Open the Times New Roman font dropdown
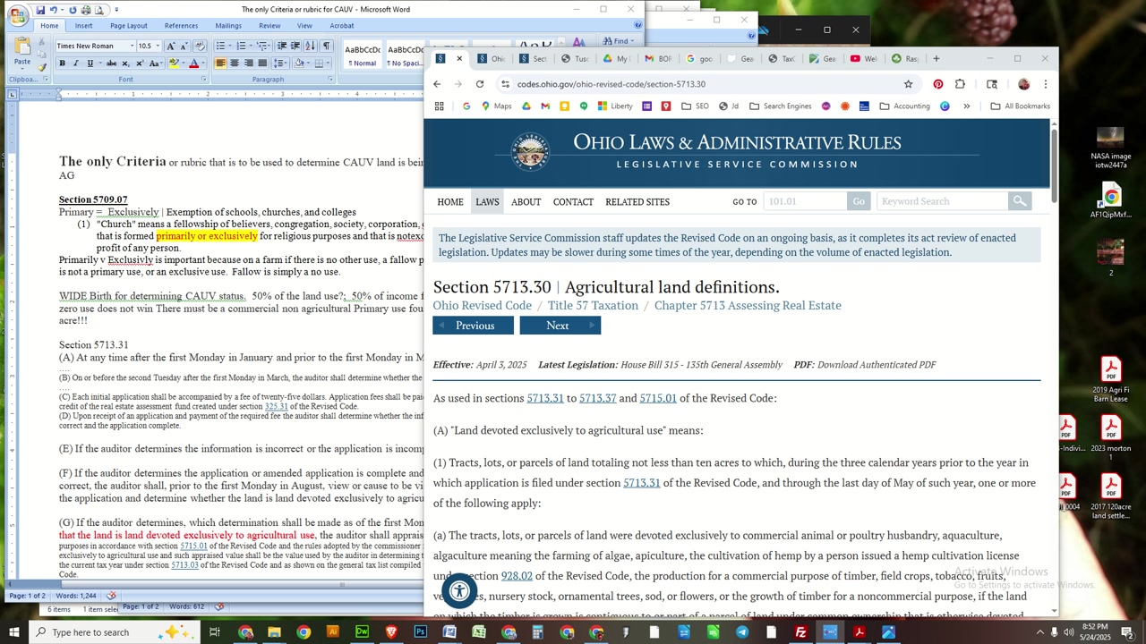 [131, 47]
